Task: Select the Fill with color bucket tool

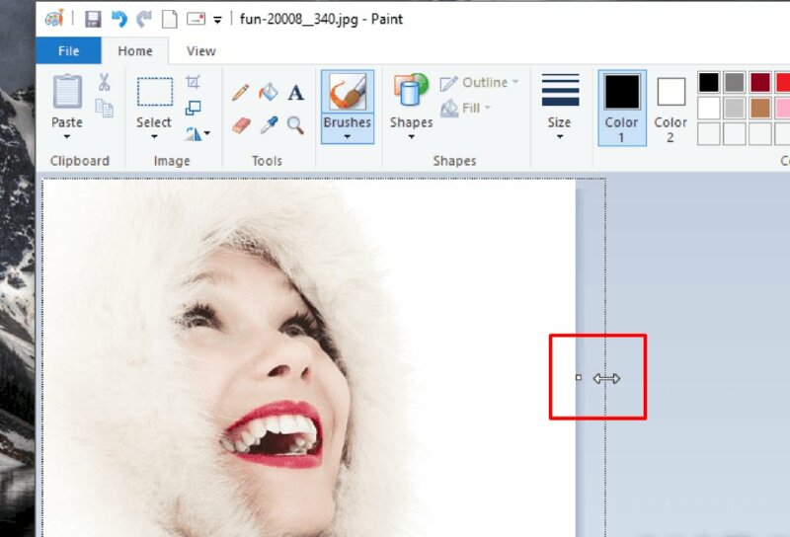Action: pyautogui.click(x=268, y=93)
